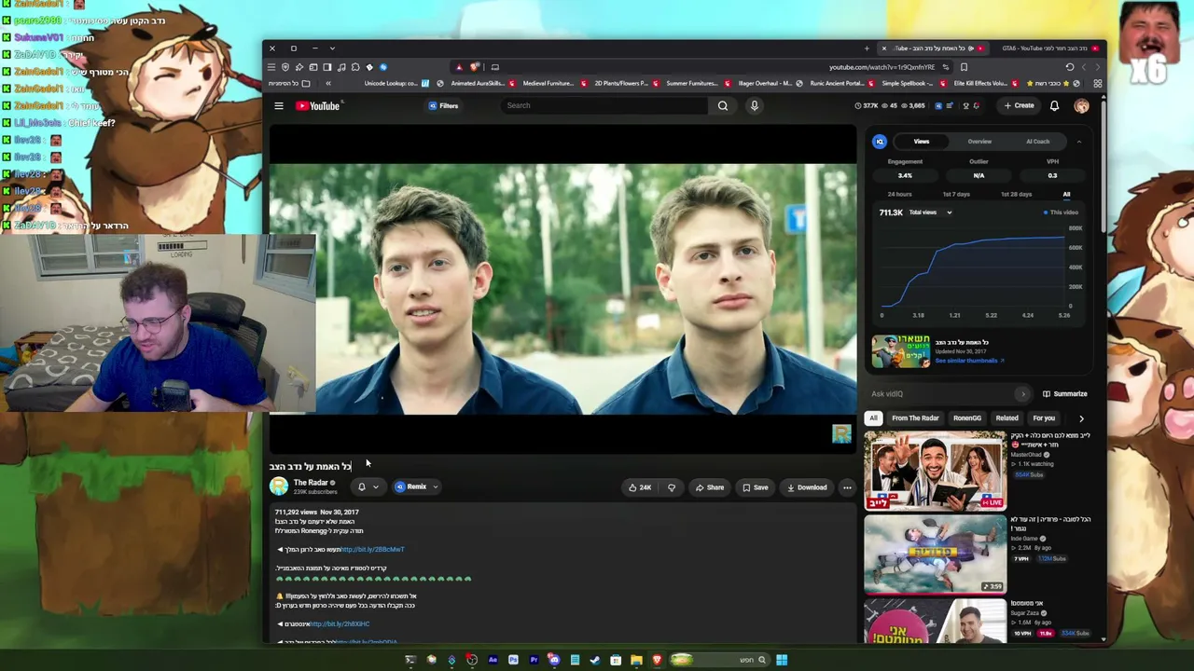The width and height of the screenshot is (1194, 671).
Task: Filter recommendations by For you chip
Action: tap(1044, 418)
